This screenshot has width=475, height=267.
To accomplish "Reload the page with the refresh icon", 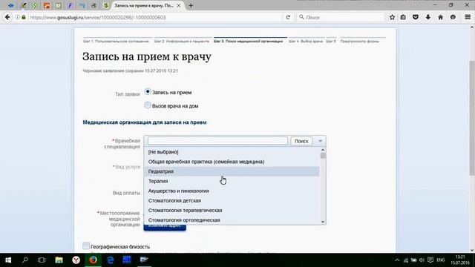I will (x=288, y=17).
